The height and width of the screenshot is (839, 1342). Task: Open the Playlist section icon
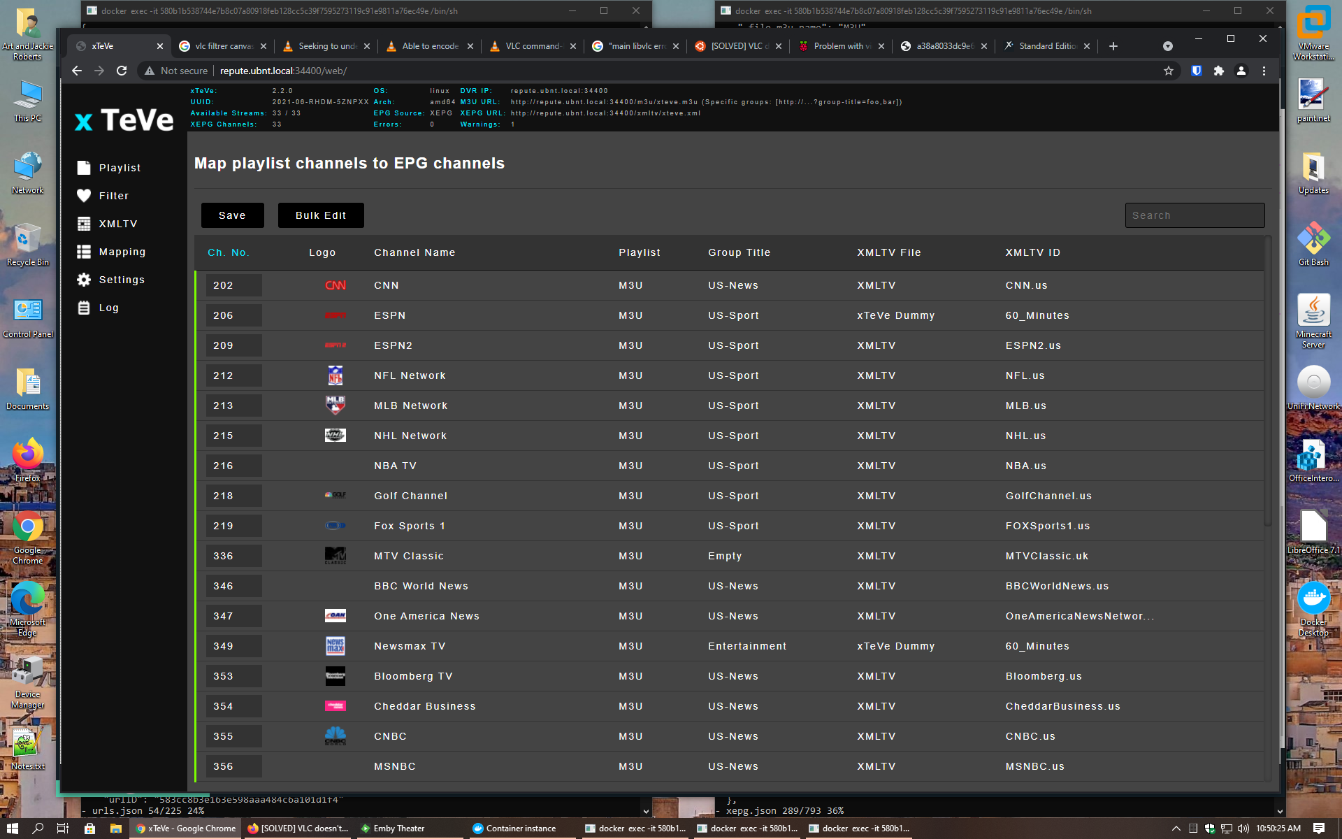pos(84,168)
